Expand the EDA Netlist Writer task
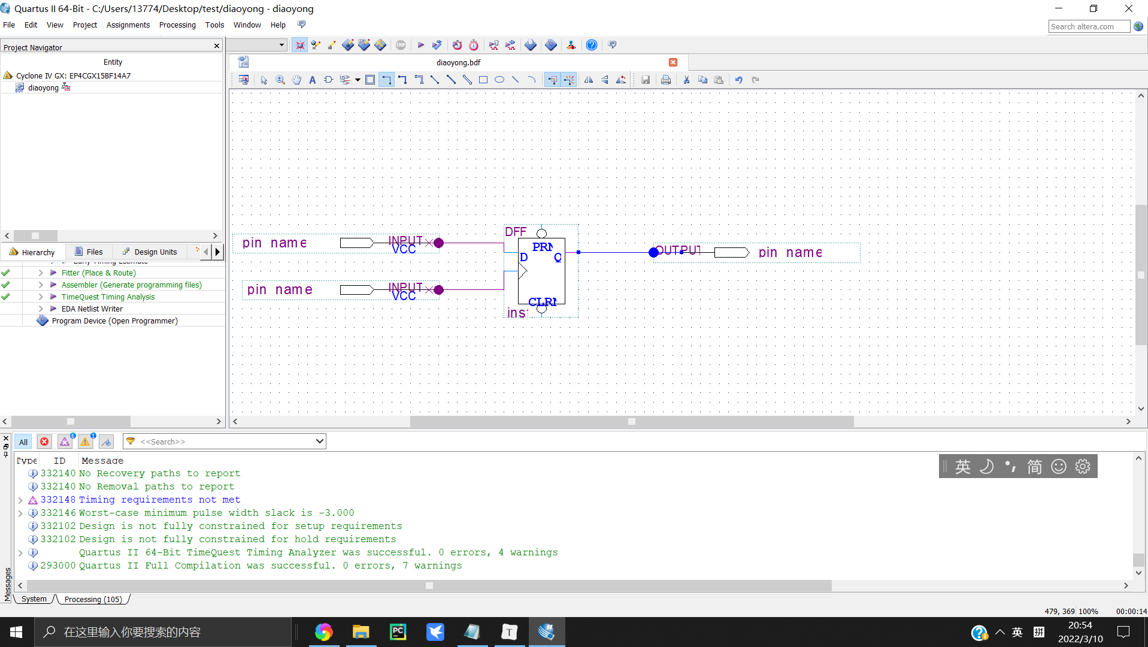This screenshot has width=1148, height=647. [41, 309]
